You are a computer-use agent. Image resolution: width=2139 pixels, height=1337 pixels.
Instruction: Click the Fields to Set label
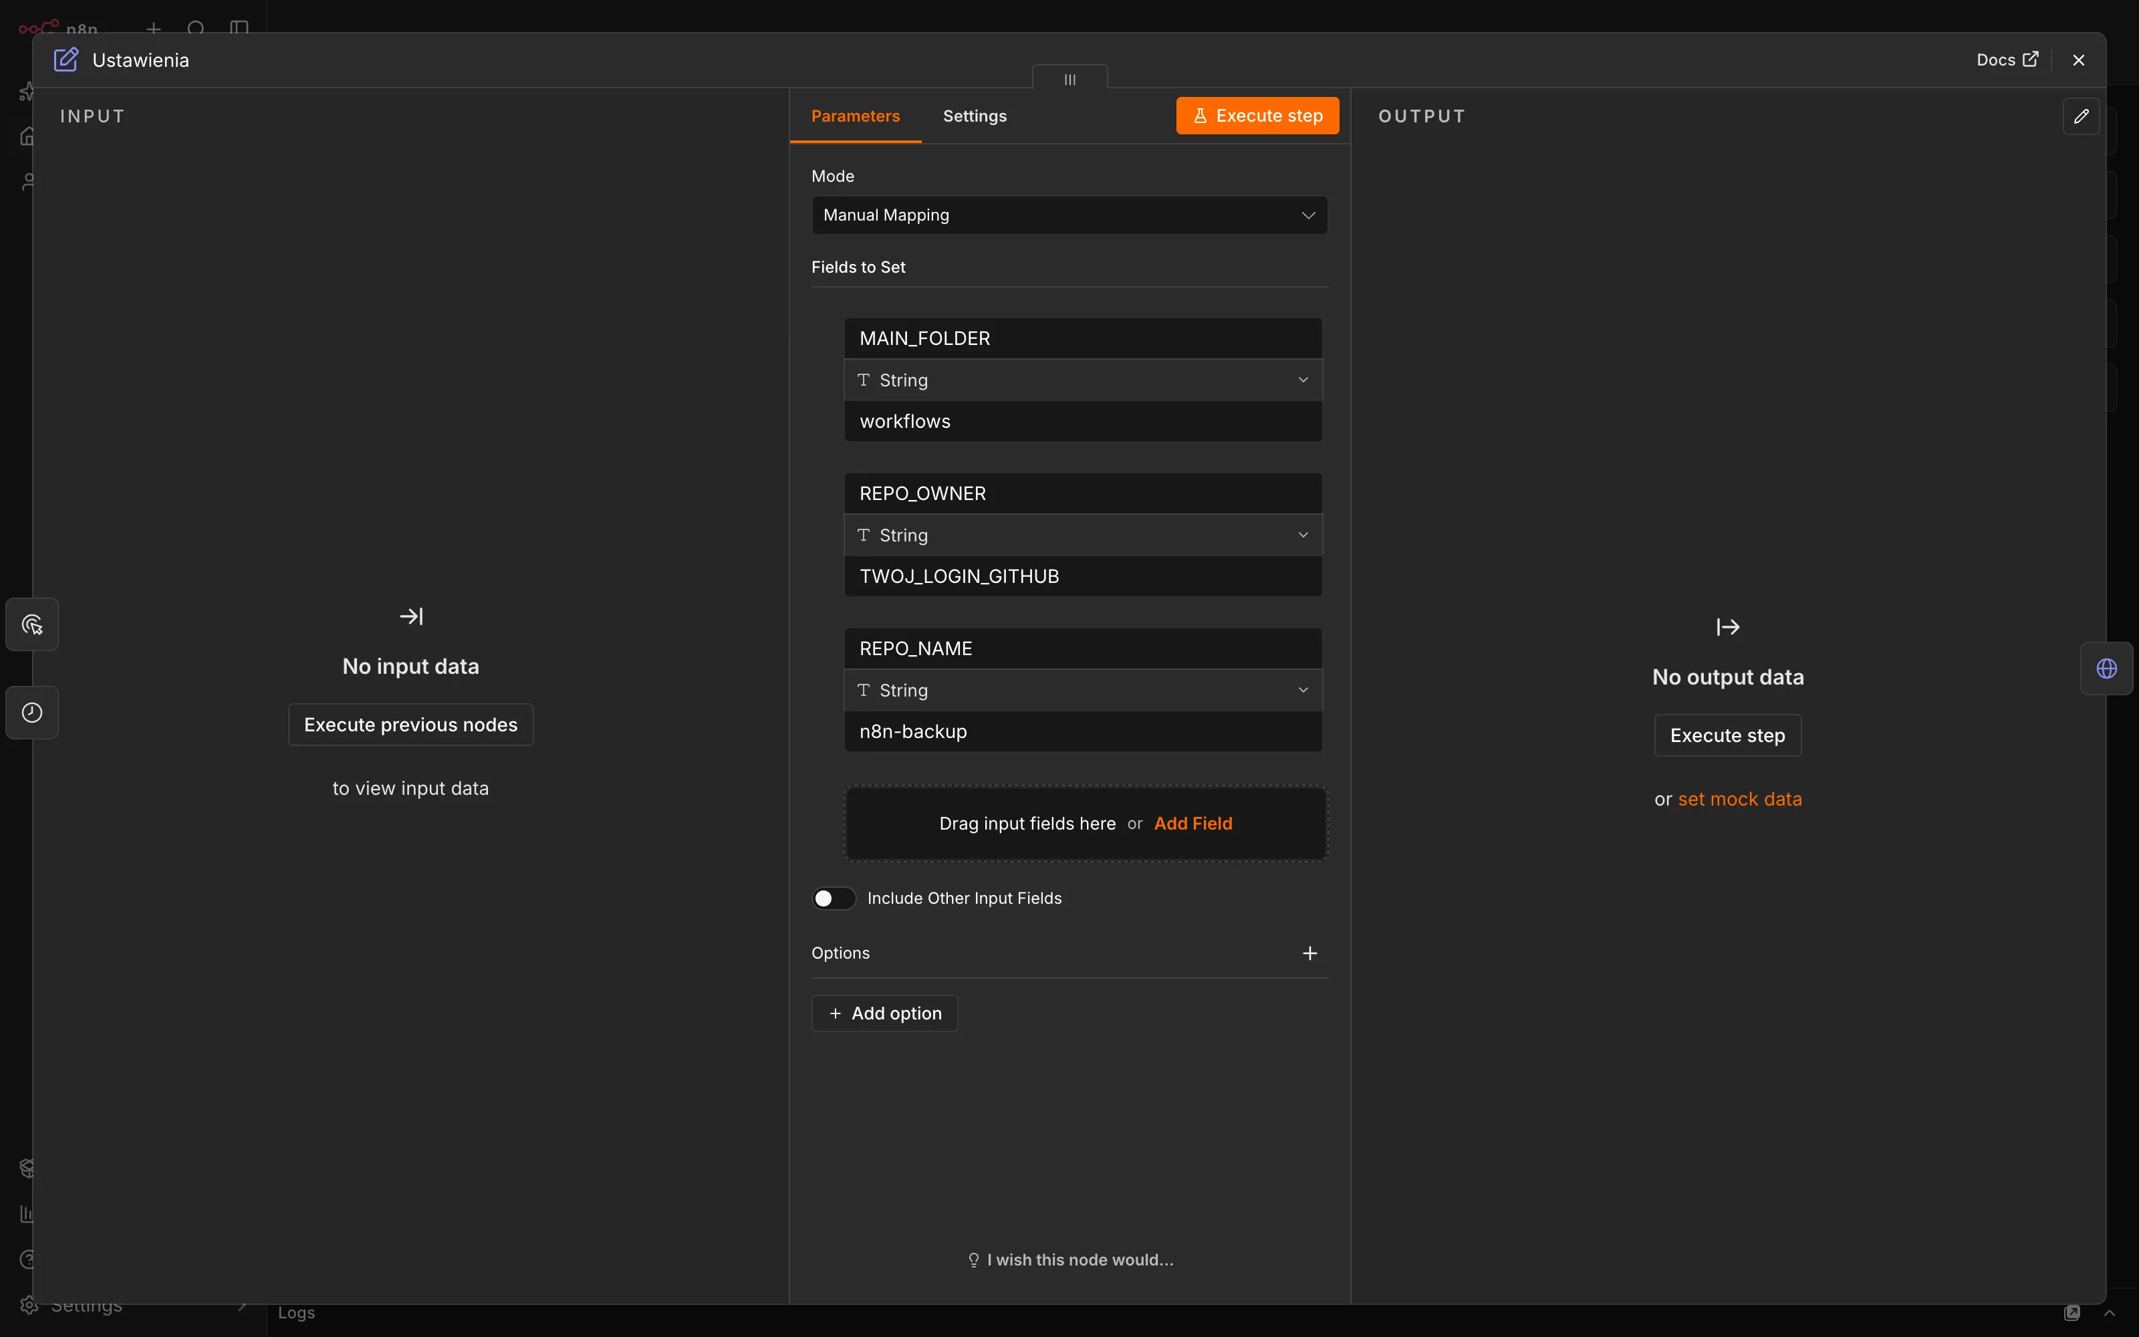858,267
